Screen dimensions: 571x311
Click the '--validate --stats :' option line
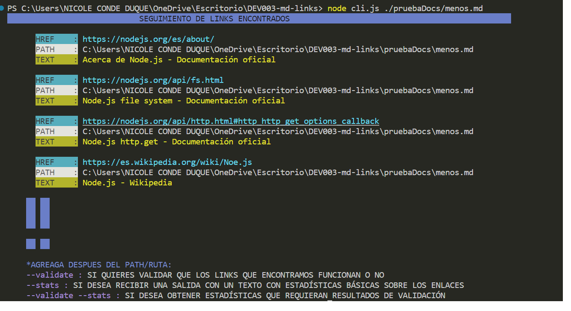(x=235, y=296)
